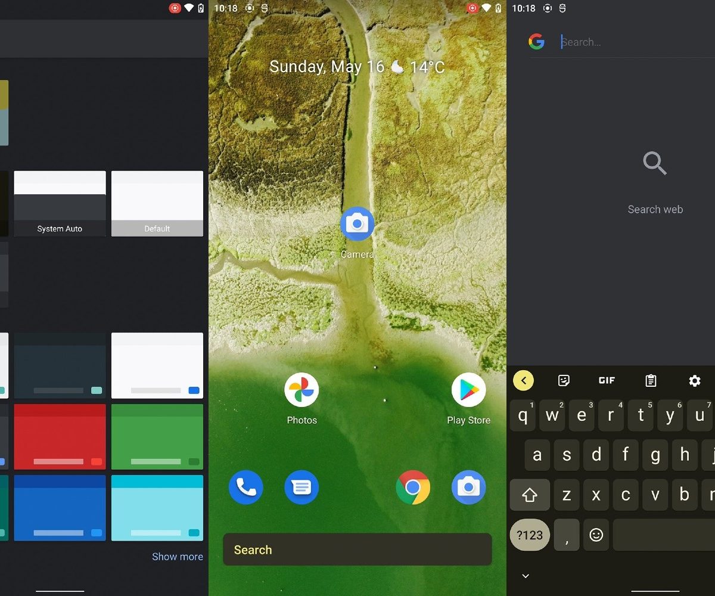Tap the a key
Viewport: 715px width, 596px height.
537,455
